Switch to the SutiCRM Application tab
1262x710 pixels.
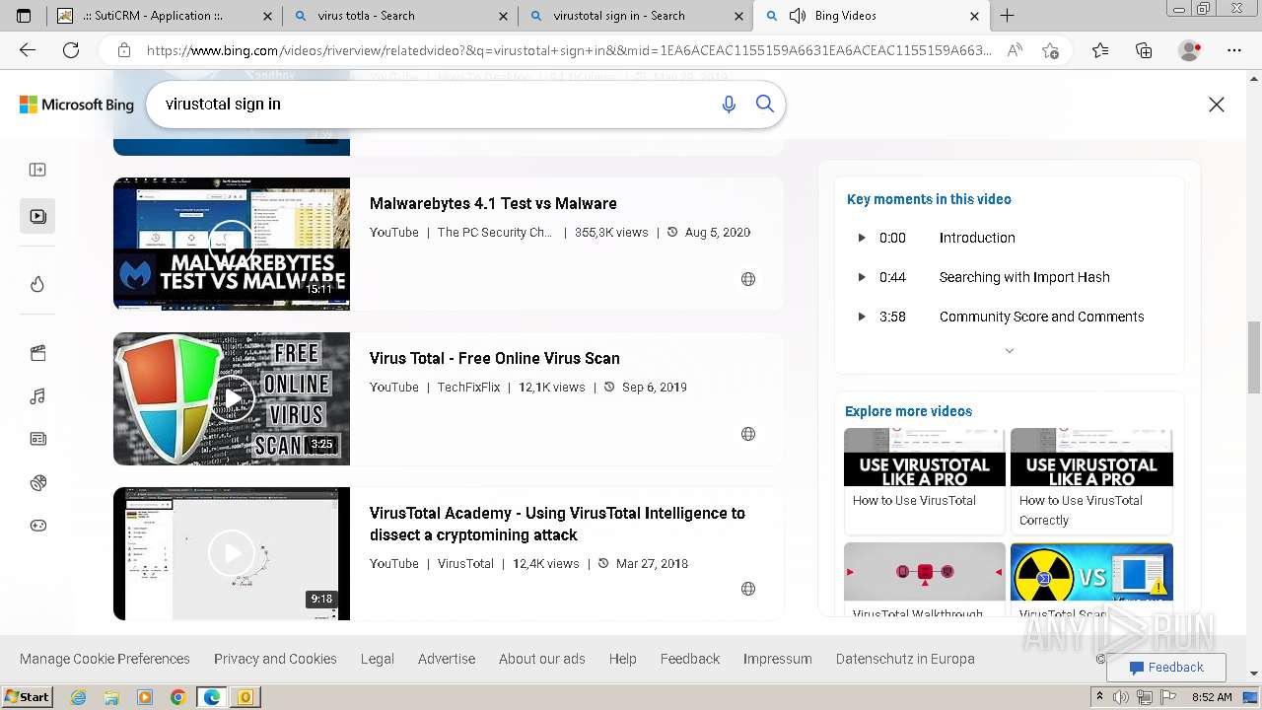coord(164,16)
